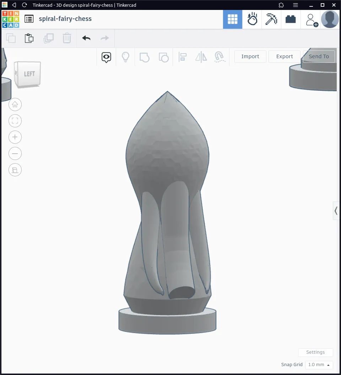Screen dimensions: 341x375
Task: Open the designs list icon
Action: tap(29, 19)
